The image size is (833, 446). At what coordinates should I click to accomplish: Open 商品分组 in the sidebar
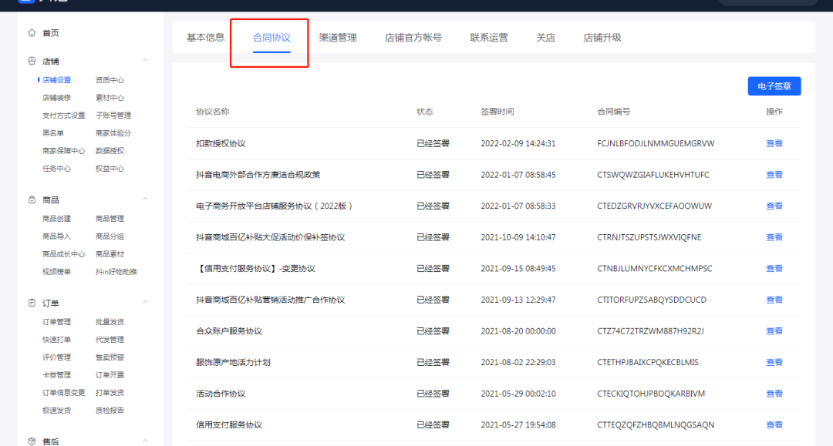click(110, 236)
